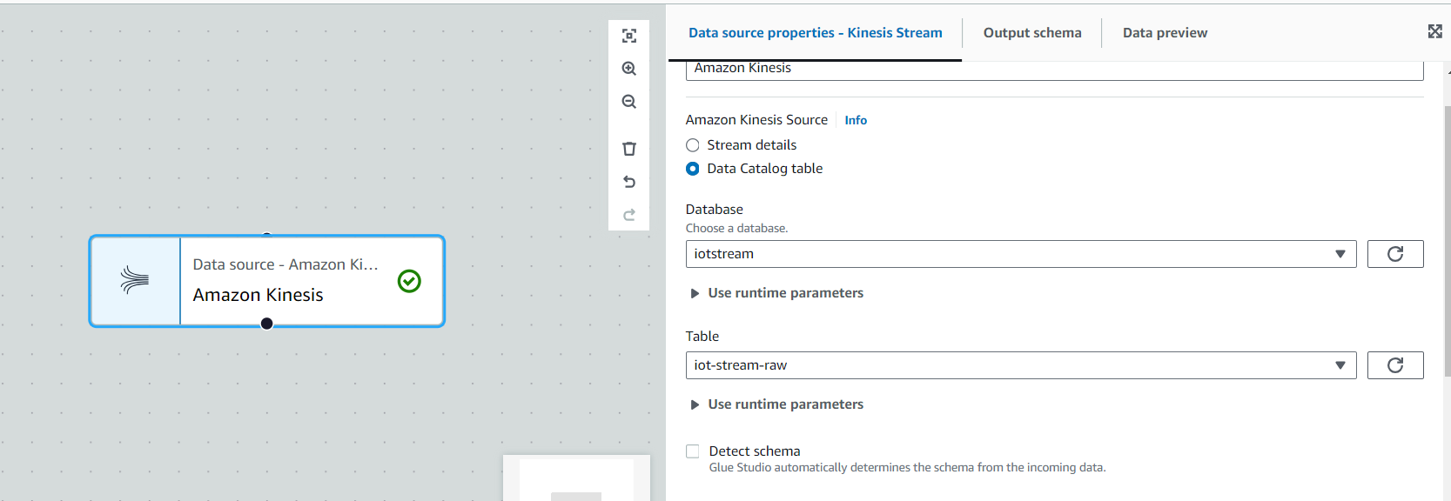Click the Kinesis stream icon in node
The width and height of the screenshot is (1451, 501).
(x=135, y=280)
